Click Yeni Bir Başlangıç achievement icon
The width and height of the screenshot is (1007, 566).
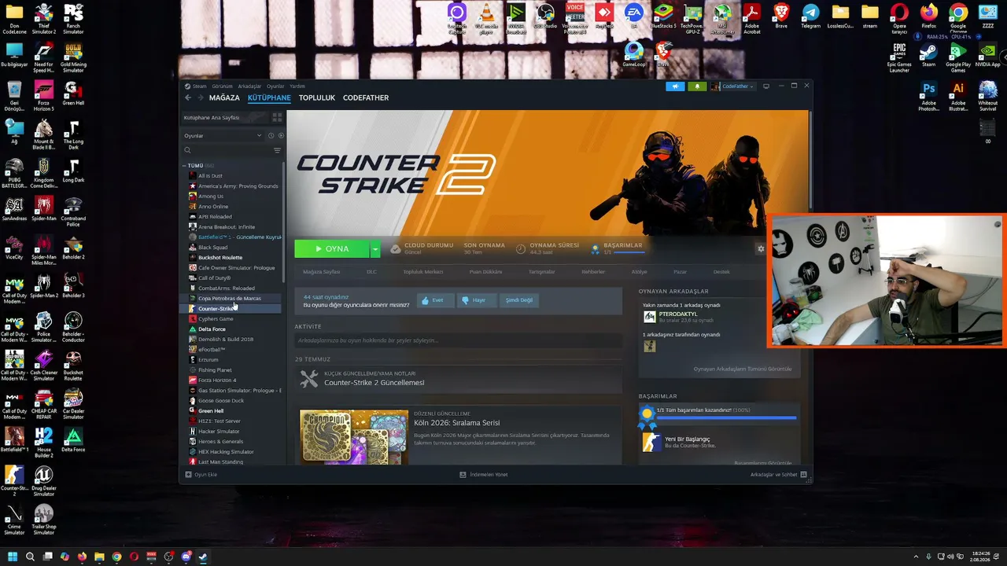[651, 442]
